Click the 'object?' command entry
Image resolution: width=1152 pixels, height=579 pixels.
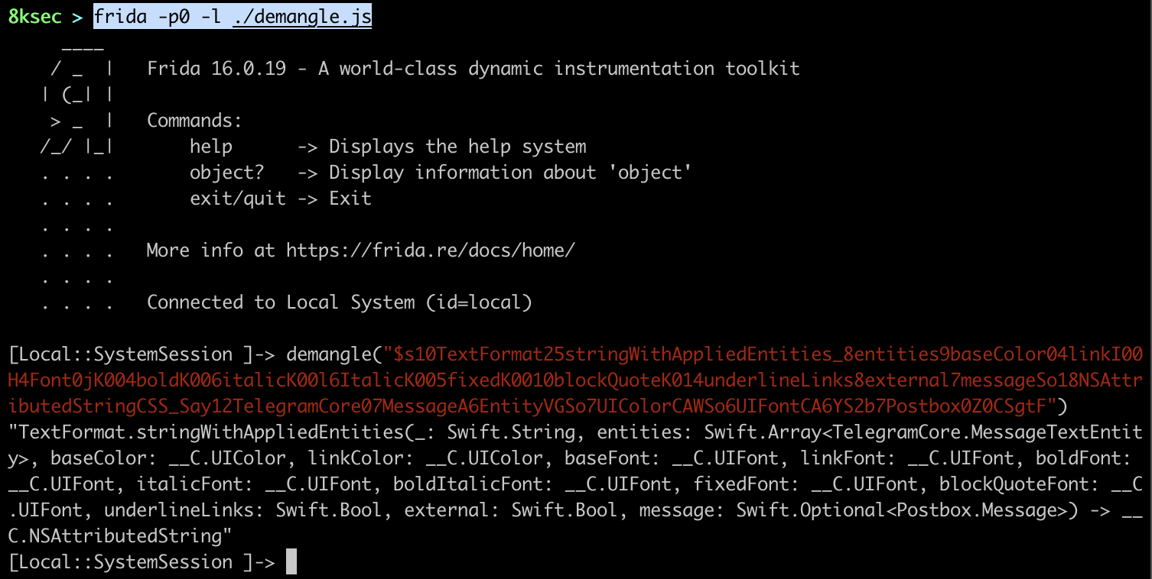coord(226,173)
